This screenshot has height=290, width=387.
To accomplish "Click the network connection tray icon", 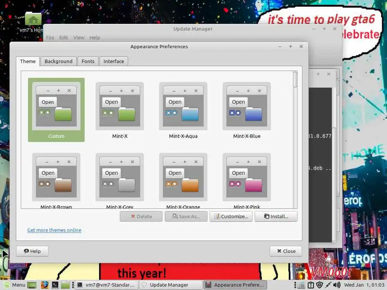I will point(328,285).
